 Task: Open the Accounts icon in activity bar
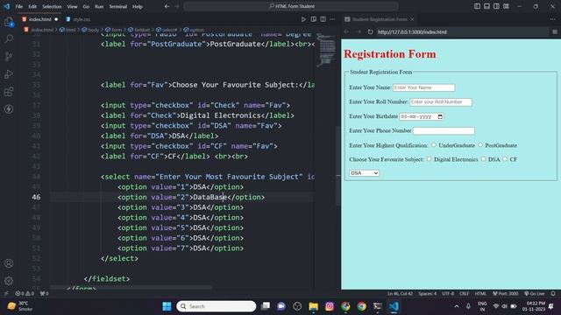(x=9, y=263)
